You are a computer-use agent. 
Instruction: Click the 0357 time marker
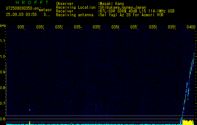click(134, 27)
